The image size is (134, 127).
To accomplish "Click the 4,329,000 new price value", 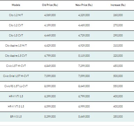I will coord(84,15).
